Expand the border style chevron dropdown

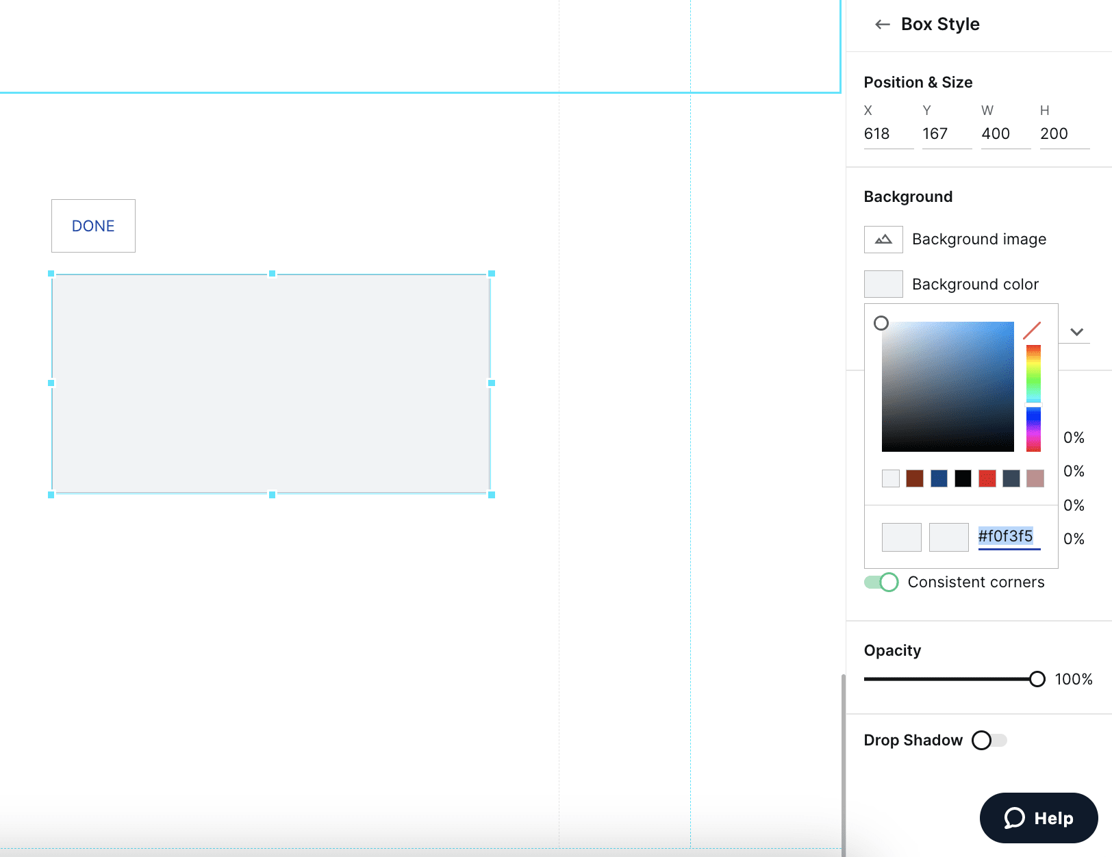pyautogui.click(x=1076, y=332)
